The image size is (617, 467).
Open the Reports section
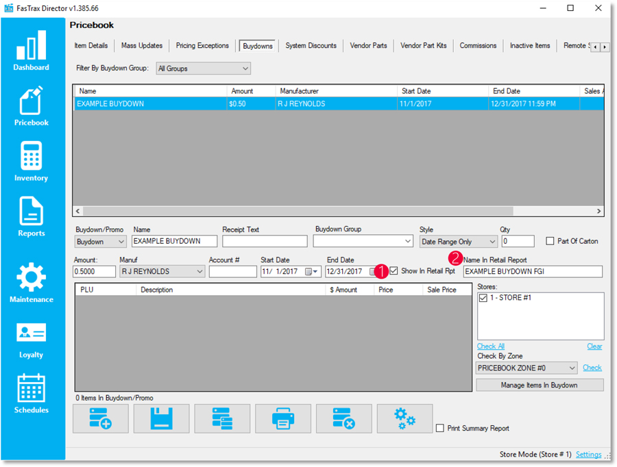pyautogui.click(x=31, y=216)
